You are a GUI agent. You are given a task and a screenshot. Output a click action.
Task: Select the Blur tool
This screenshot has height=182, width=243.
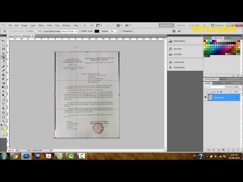coord(3,91)
